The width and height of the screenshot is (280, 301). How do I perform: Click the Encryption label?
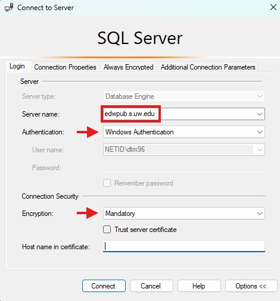click(x=38, y=214)
